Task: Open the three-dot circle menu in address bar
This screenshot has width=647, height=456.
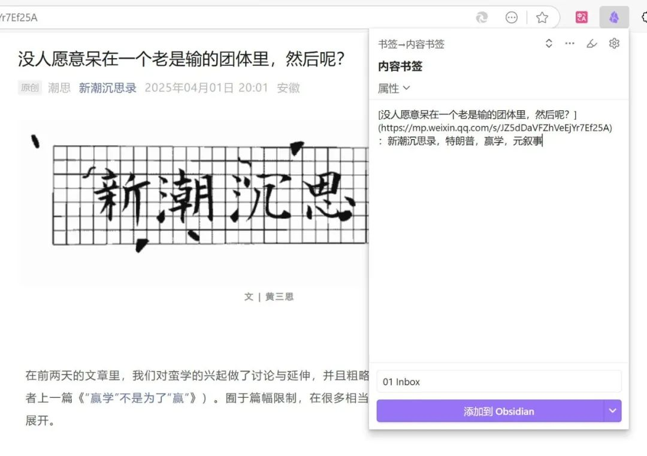Action: click(511, 17)
